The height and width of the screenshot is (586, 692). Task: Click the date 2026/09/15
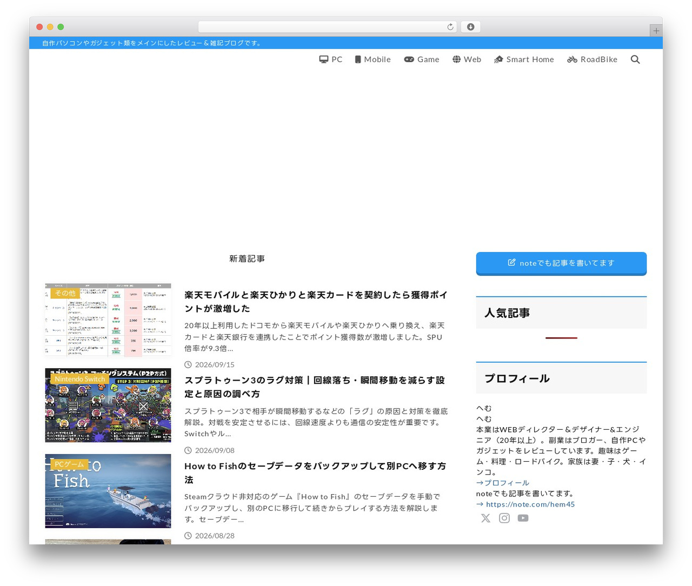tap(215, 365)
